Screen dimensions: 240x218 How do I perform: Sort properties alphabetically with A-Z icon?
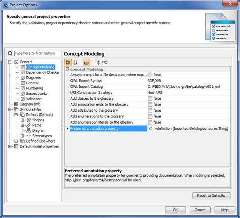pos(75,62)
